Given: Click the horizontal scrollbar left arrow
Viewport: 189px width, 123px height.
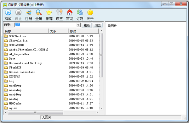Looking at the screenshot, I should (x=5, y=113).
